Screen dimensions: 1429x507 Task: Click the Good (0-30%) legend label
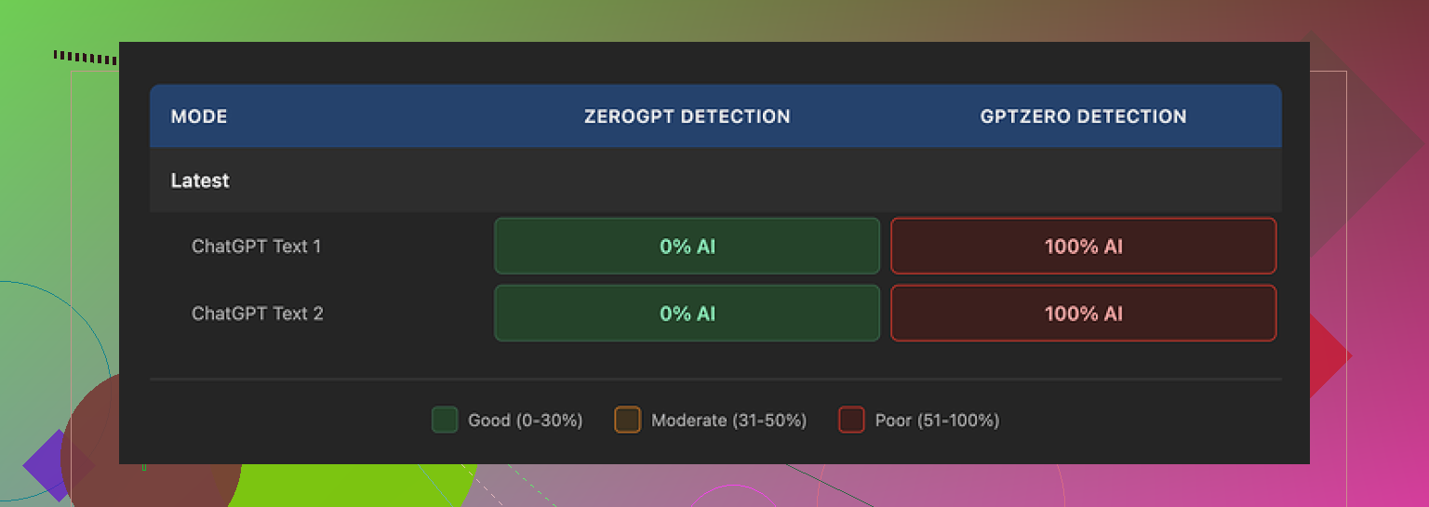[525, 420]
